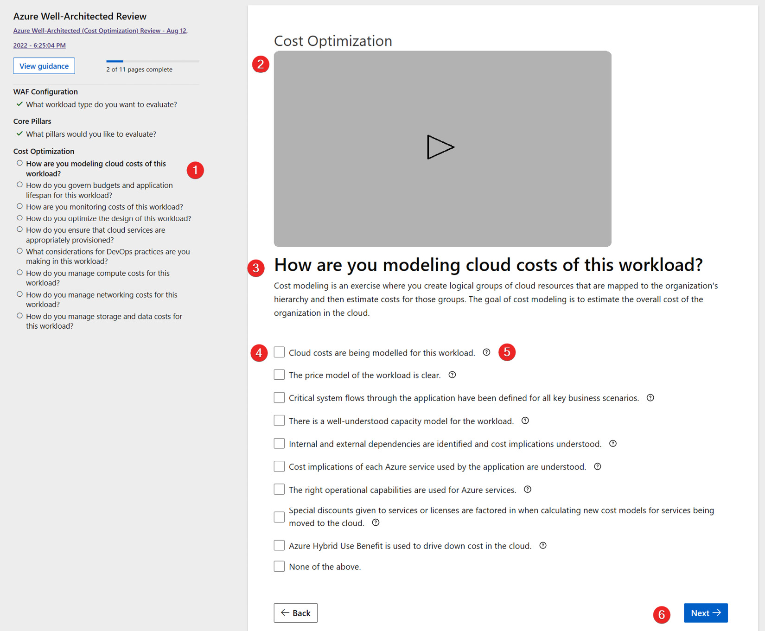Select 'The right operational capabilities are used' checkbox
The height and width of the screenshot is (631, 765).
click(279, 490)
